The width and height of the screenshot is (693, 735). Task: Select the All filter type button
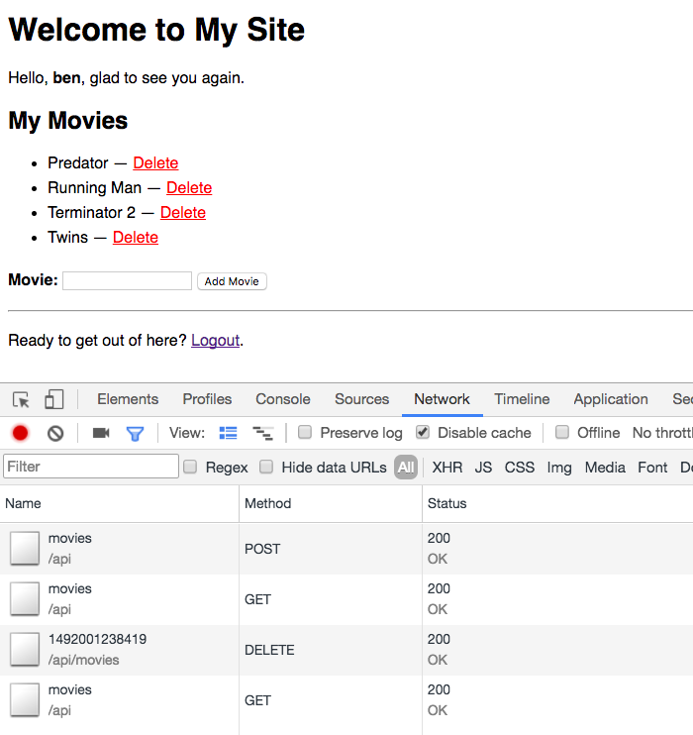[x=406, y=467]
